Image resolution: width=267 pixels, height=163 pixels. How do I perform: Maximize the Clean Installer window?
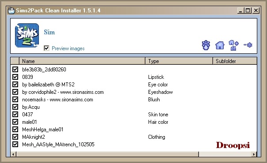tap(248, 11)
